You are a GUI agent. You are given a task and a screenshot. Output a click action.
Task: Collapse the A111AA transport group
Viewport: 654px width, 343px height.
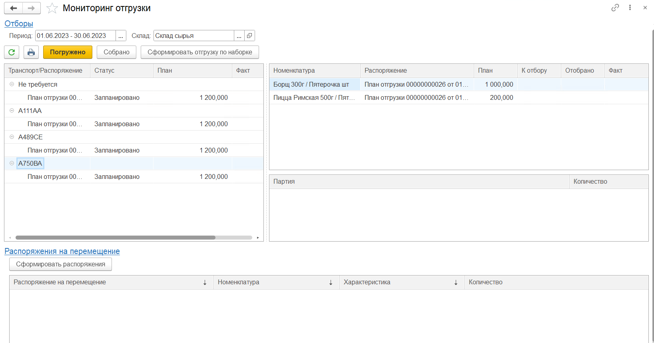pyautogui.click(x=12, y=111)
